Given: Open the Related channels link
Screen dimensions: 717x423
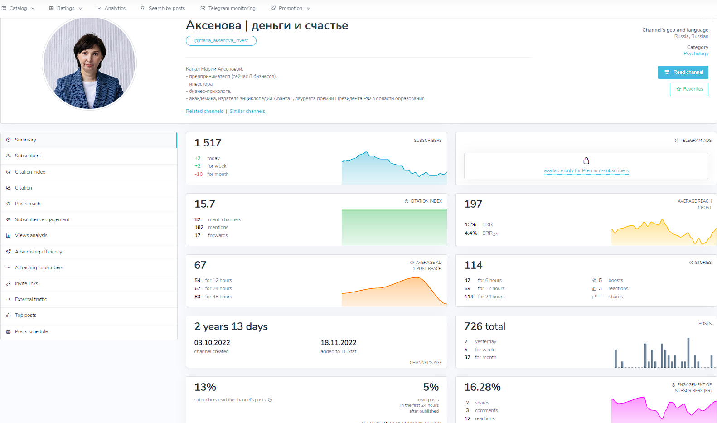Looking at the screenshot, I should tap(204, 111).
